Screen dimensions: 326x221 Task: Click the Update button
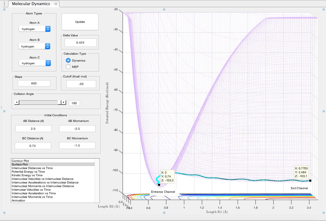pos(80,22)
